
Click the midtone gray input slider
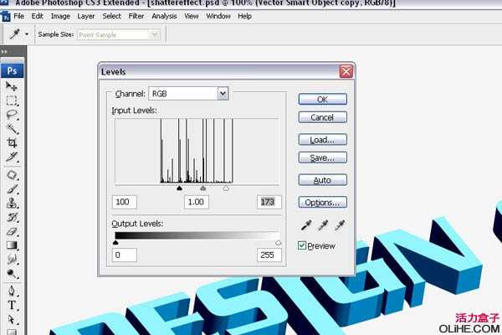pyautogui.click(x=203, y=189)
